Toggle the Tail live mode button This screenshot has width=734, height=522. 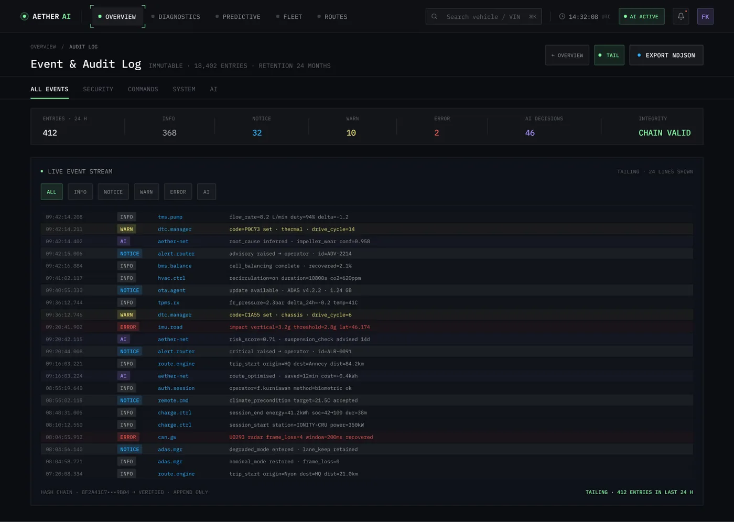[x=609, y=55]
